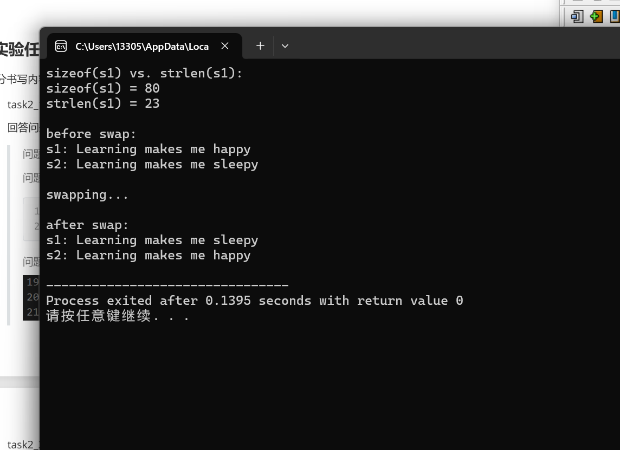620x450 pixels.
Task: Click the 'sizeof(s1) = 80' output line
Action: pos(103,88)
